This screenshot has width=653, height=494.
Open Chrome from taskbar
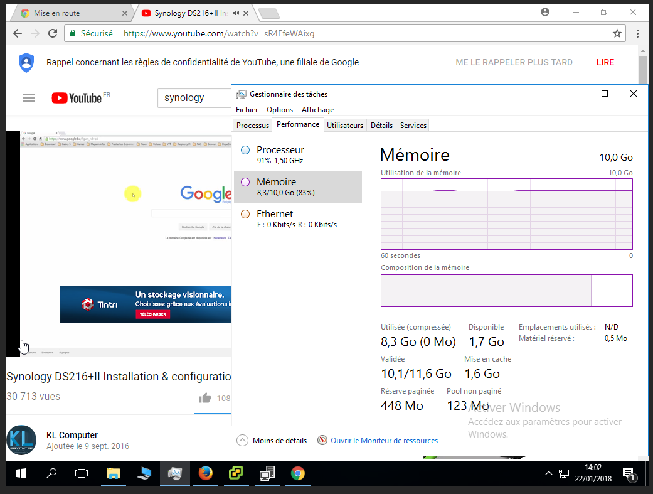297,473
